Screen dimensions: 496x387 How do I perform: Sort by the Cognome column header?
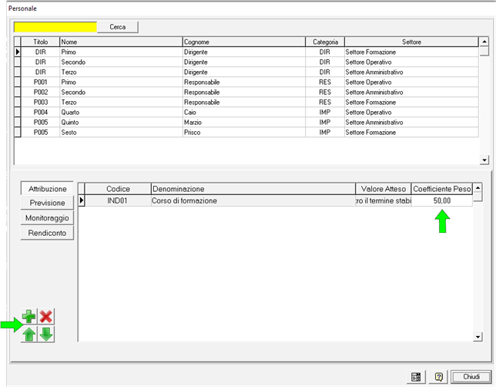click(243, 42)
